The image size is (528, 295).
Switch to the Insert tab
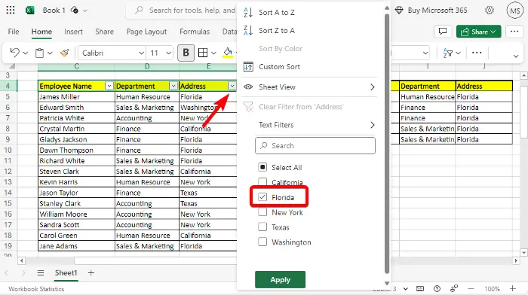coord(73,32)
